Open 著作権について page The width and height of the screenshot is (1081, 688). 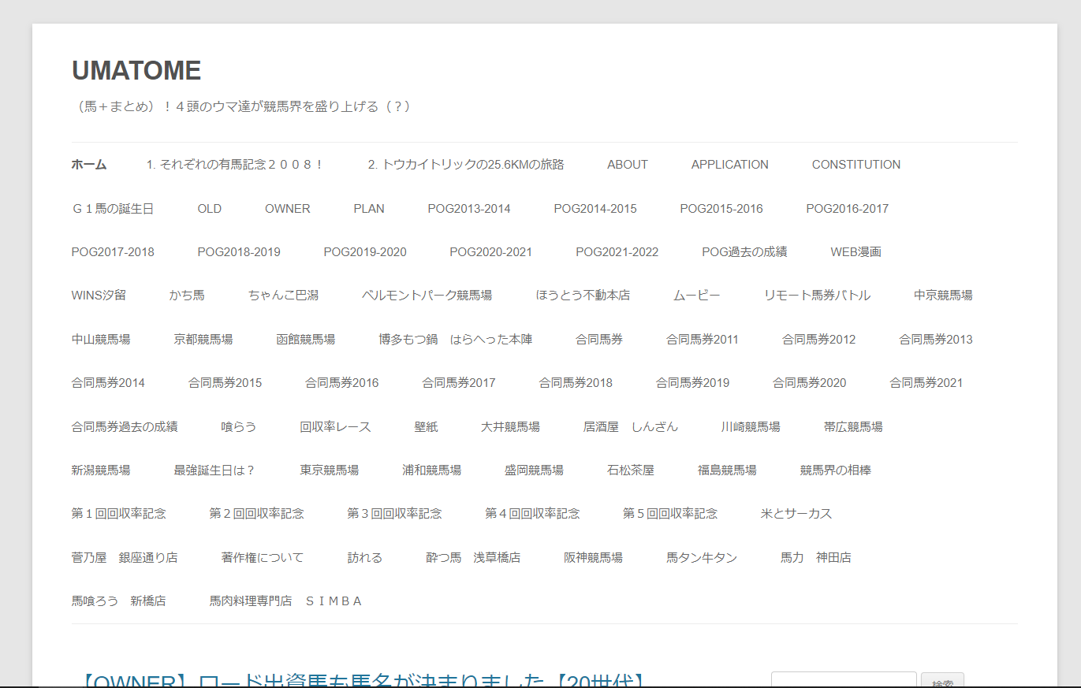(262, 558)
